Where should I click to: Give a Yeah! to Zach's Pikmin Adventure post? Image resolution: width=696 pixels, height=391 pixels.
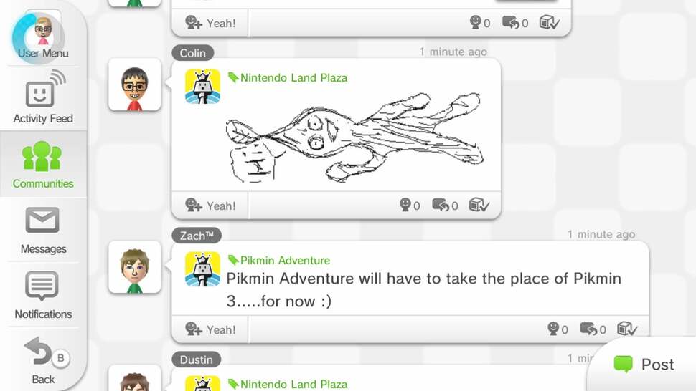coord(210,329)
